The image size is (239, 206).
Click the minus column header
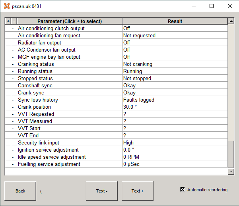point(14,21)
